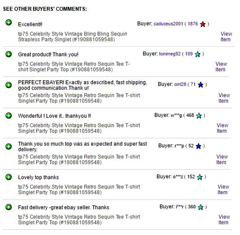Click the turquoise star beside tonimeg92's score 109
The height and width of the screenshot is (235, 240).
(x=198, y=54)
